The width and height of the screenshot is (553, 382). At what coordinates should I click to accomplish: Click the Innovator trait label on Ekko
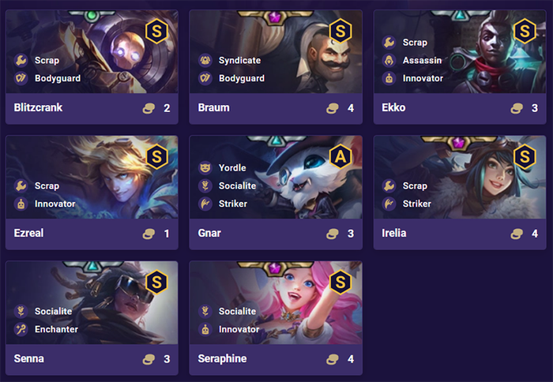click(x=423, y=78)
